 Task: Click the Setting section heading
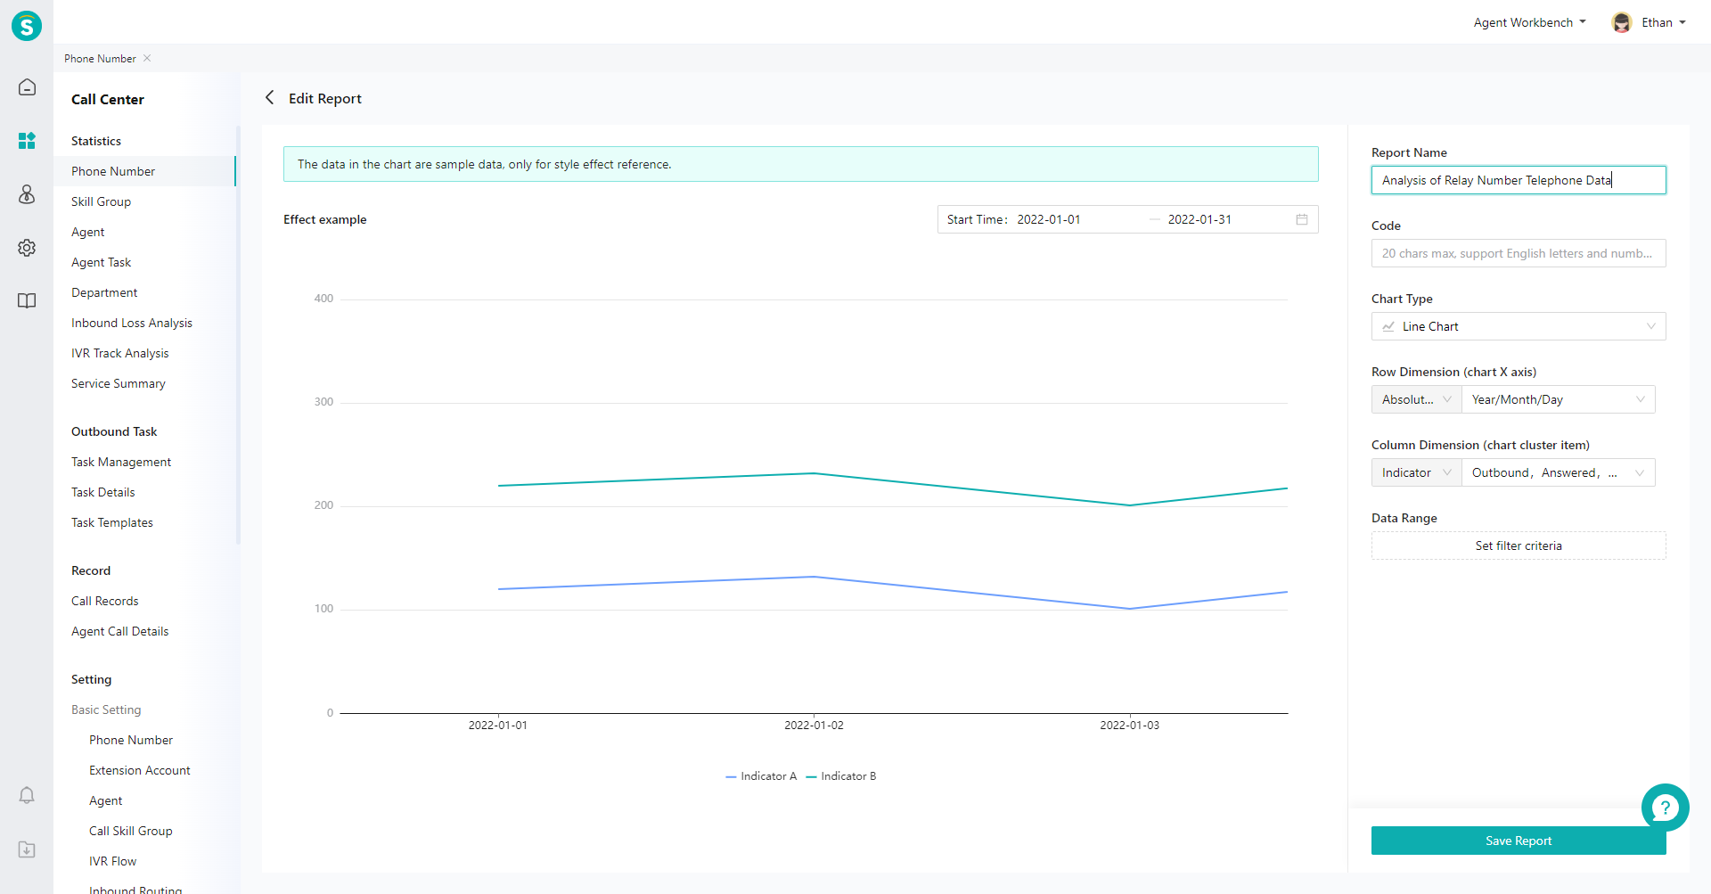coord(92,679)
